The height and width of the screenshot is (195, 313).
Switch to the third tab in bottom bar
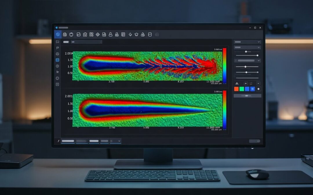click(x=94, y=141)
